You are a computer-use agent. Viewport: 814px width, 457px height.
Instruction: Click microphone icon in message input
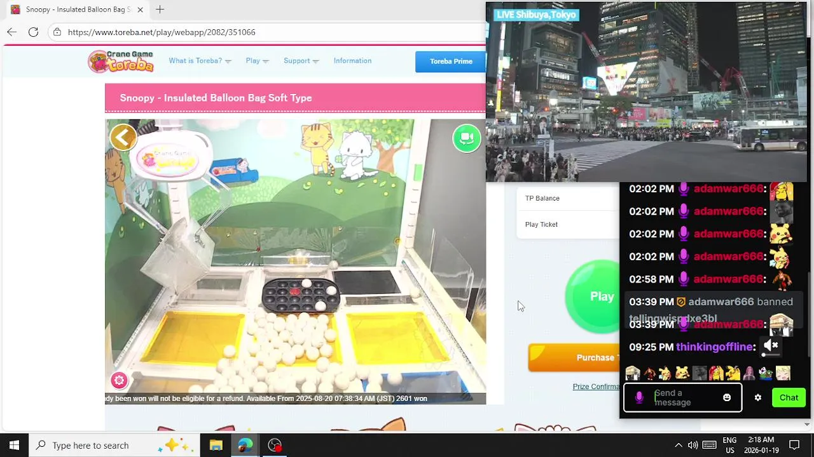(639, 398)
